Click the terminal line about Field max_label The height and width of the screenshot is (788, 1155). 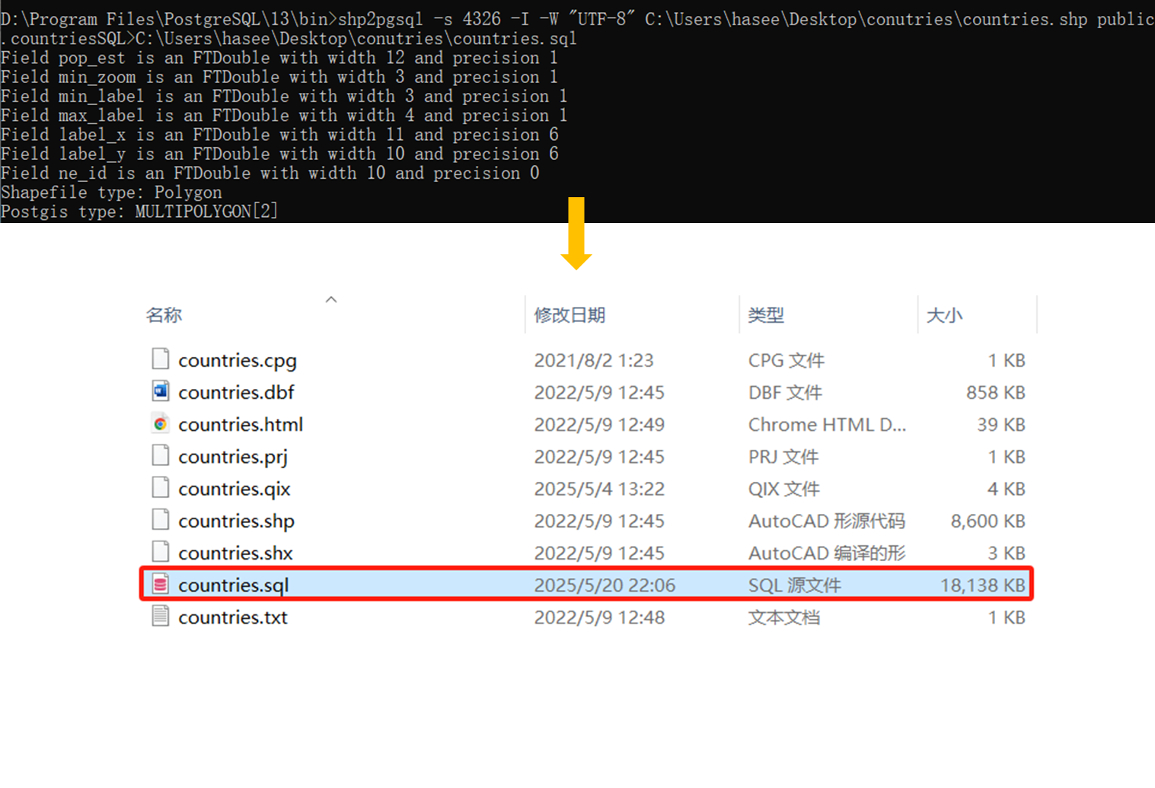pyautogui.click(x=284, y=115)
